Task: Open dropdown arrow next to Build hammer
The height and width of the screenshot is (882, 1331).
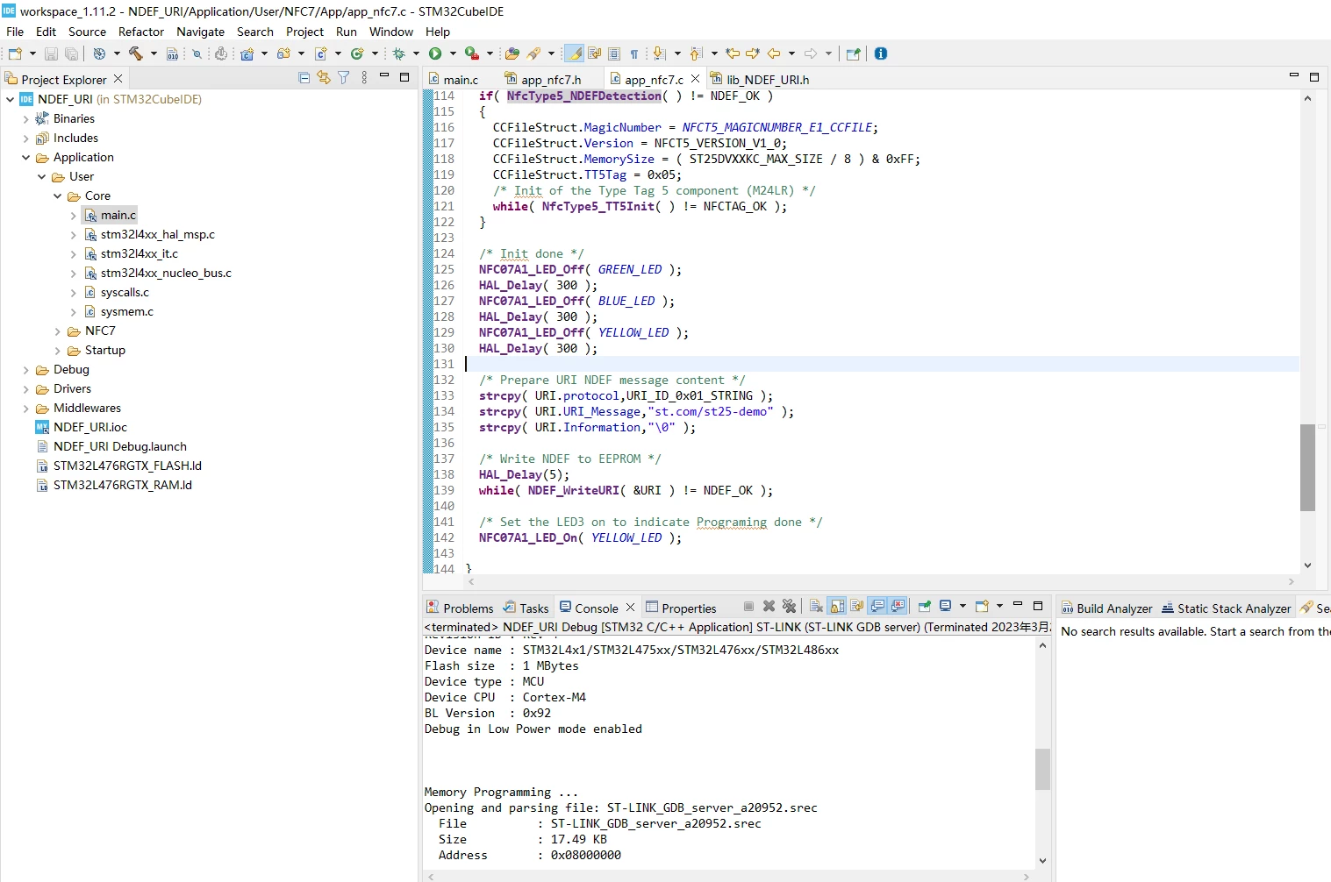Action: pyautogui.click(x=154, y=53)
